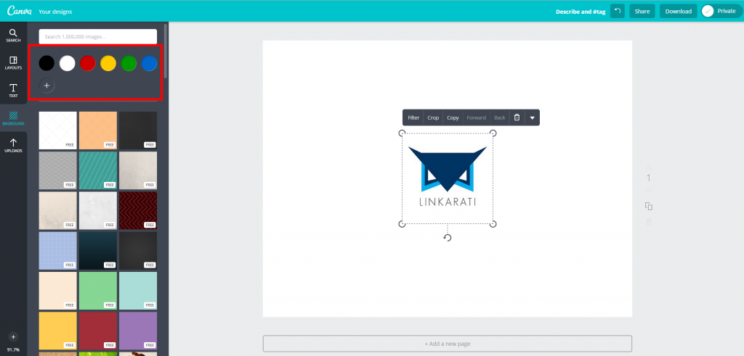Viewport: 744px width, 356px height.
Task: Click the delete page icon beside canvas
Action: [x=649, y=222]
